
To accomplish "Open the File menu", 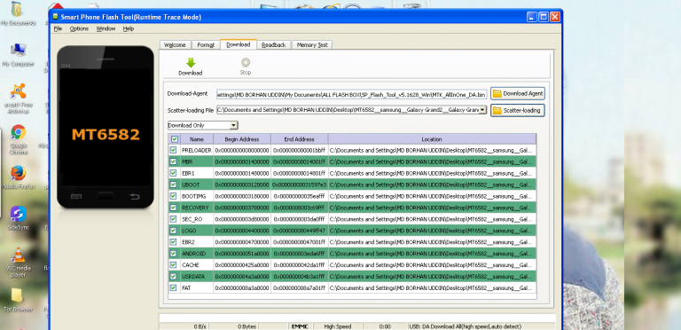I will click(x=58, y=28).
